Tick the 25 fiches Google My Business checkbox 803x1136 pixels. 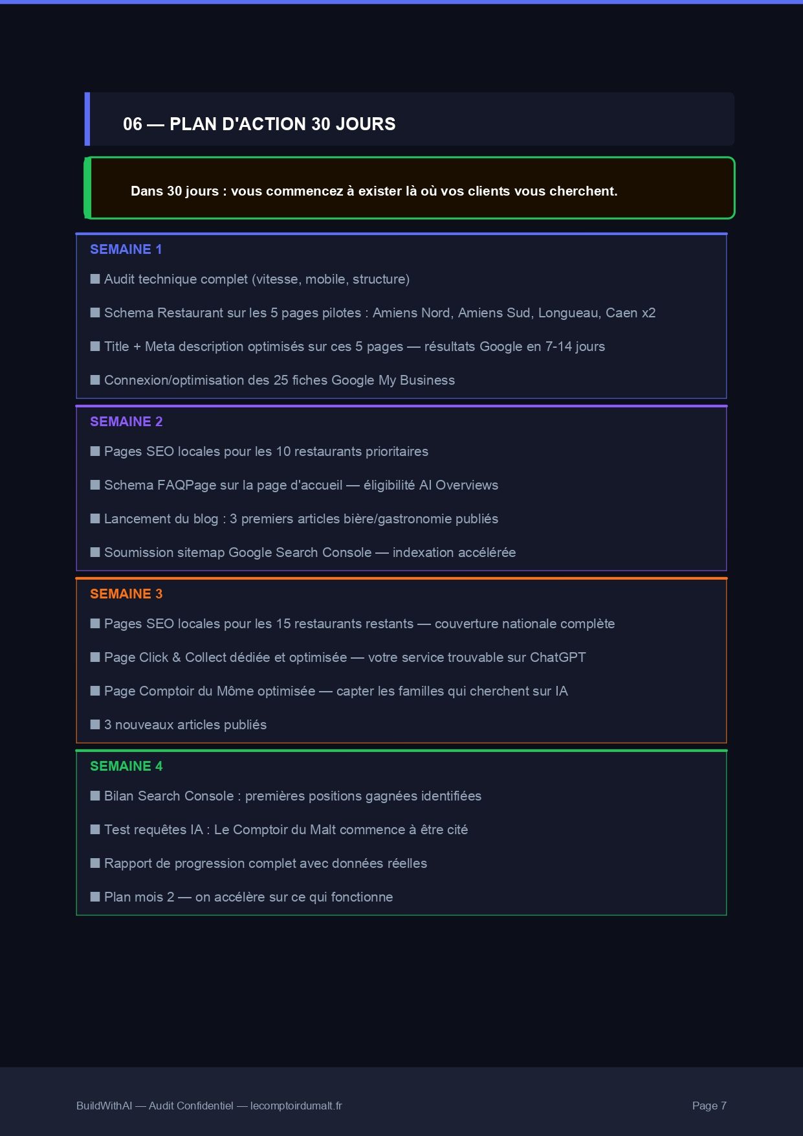coord(95,380)
